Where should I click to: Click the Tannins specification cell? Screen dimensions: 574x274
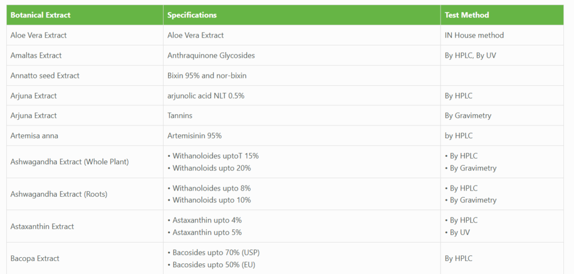coord(179,116)
